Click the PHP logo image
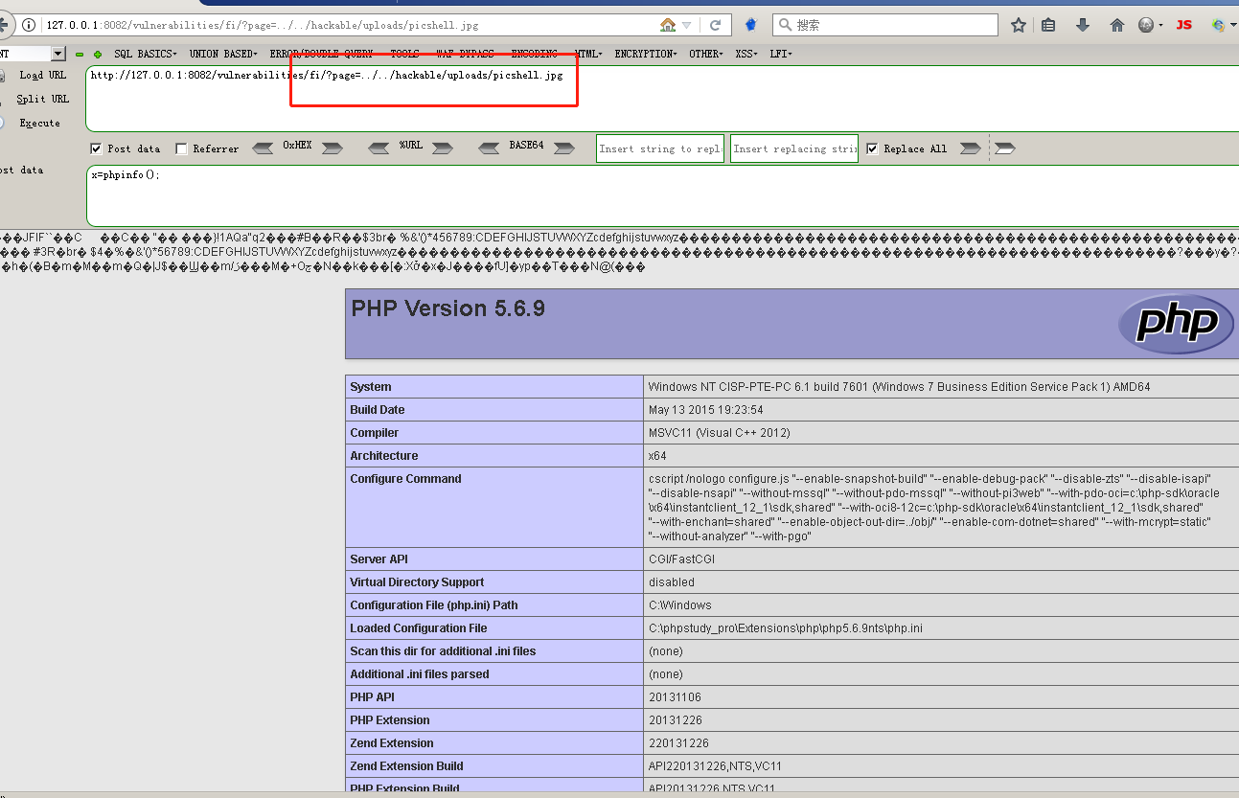The height and width of the screenshot is (798, 1239). 1175,324
